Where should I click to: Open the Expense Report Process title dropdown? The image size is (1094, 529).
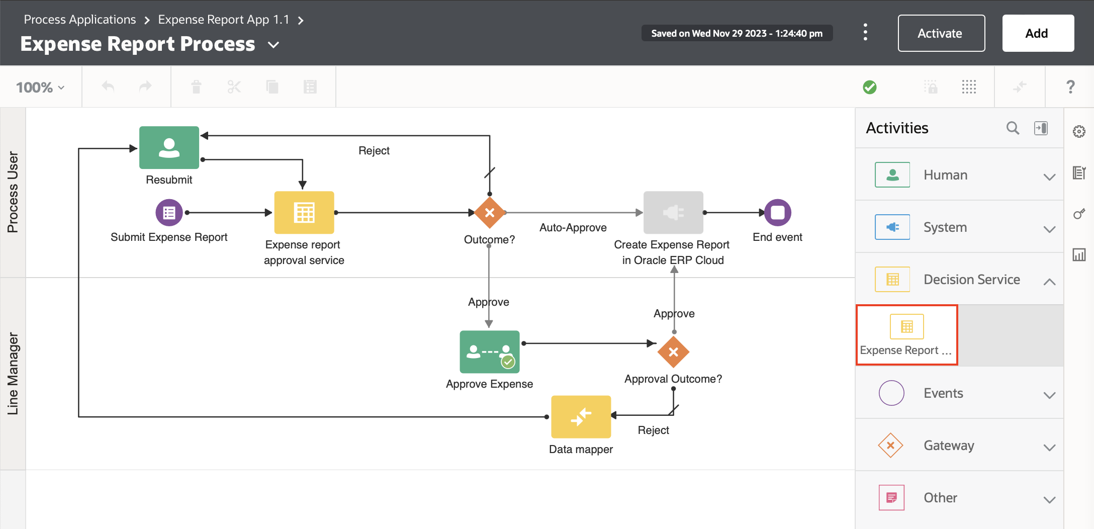click(272, 45)
